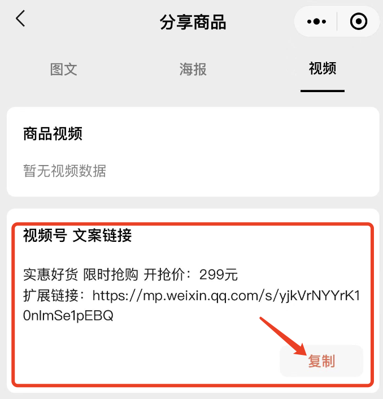383x399 pixels.
Task: Switch to the 图文 tab
Action: coord(64,69)
